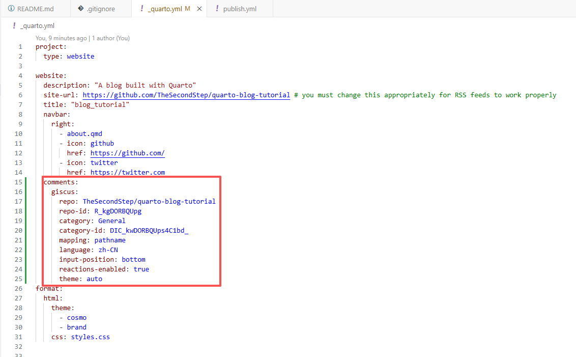Click the exclamation icon in the breadcrumb

14,25
